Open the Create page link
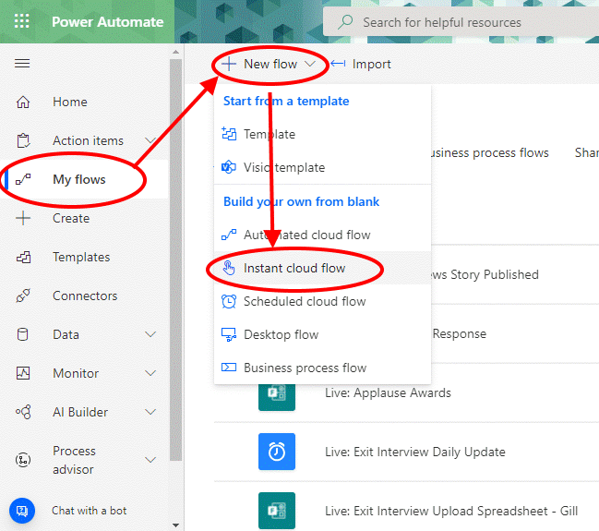599x531 pixels. tap(71, 218)
